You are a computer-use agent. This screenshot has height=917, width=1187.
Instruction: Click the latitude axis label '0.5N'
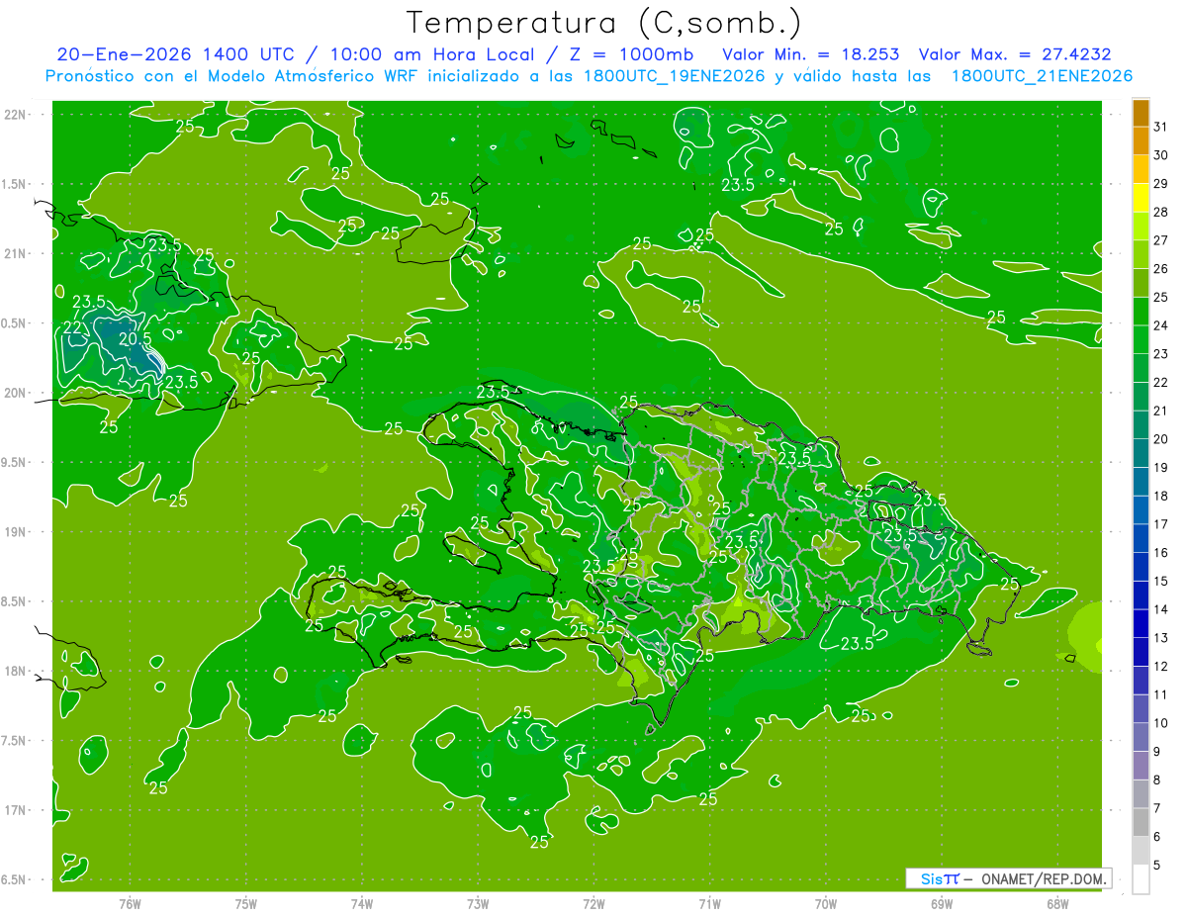(15, 323)
